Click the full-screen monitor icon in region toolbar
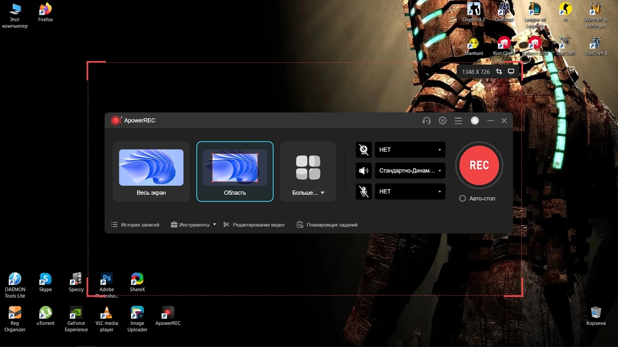The image size is (618, 347). [x=511, y=71]
